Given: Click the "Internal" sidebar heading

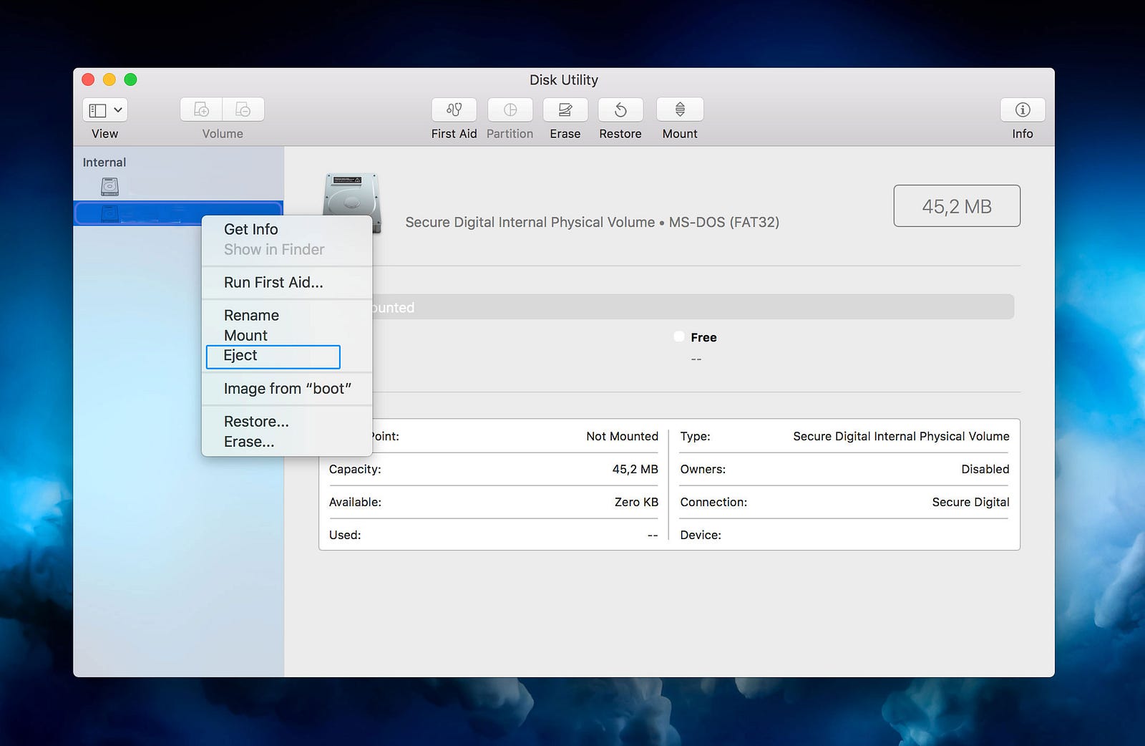Looking at the screenshot, I should (104, 163).
